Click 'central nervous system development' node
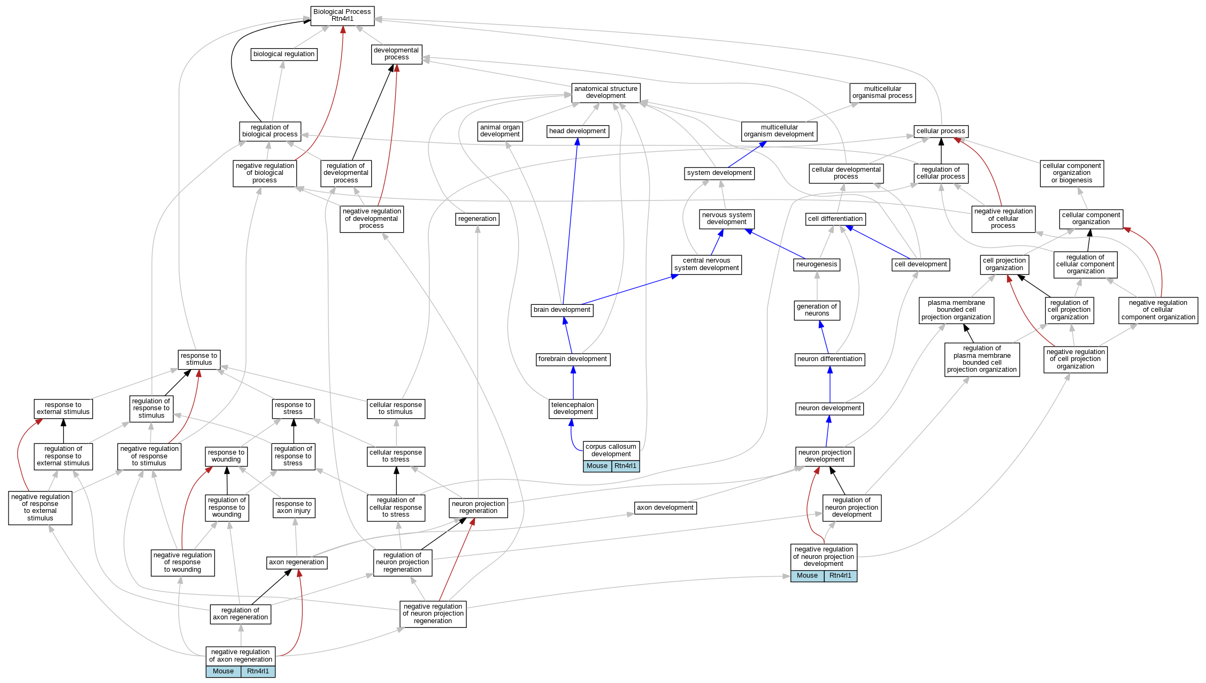This screenshot has height=683, width=1206. click(706, 265)
